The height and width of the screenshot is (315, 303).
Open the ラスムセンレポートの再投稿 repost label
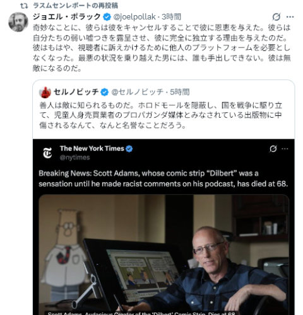75,6
